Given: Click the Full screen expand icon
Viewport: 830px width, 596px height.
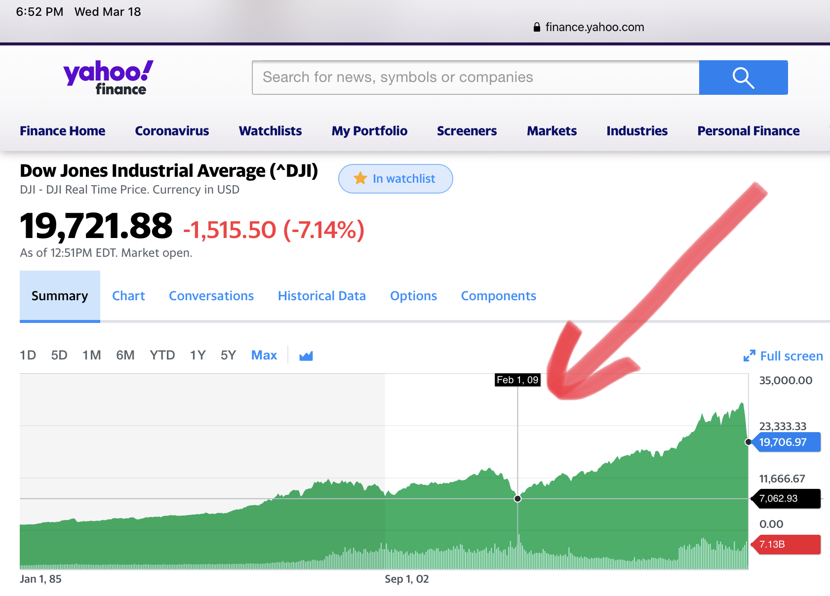Looking at the screenshot, I should pos(749,356).
